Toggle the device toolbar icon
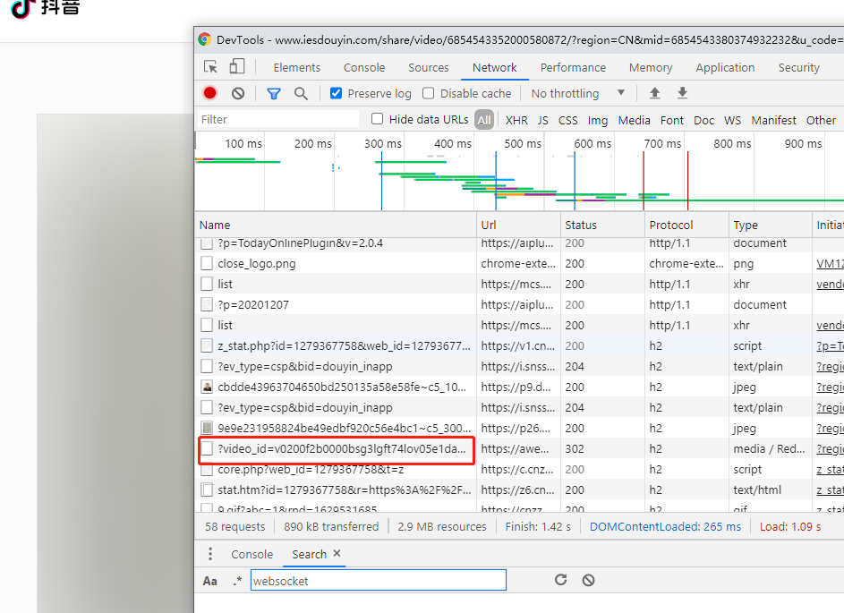Screen dimensions: 844x613 tap(237, 67)
